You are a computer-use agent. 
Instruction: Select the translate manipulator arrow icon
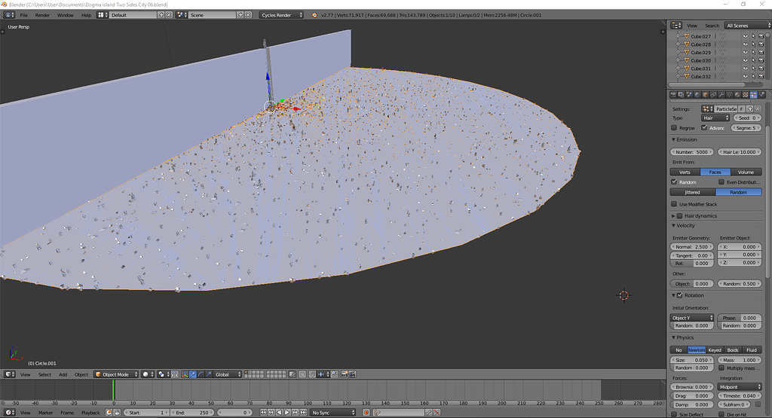pyautogui.click(x=193, y=374)
